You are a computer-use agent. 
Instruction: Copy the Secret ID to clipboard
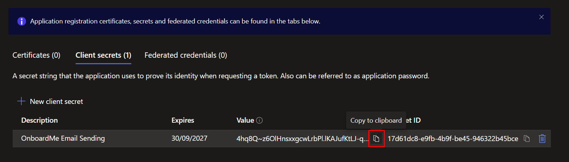coord(527,139)
